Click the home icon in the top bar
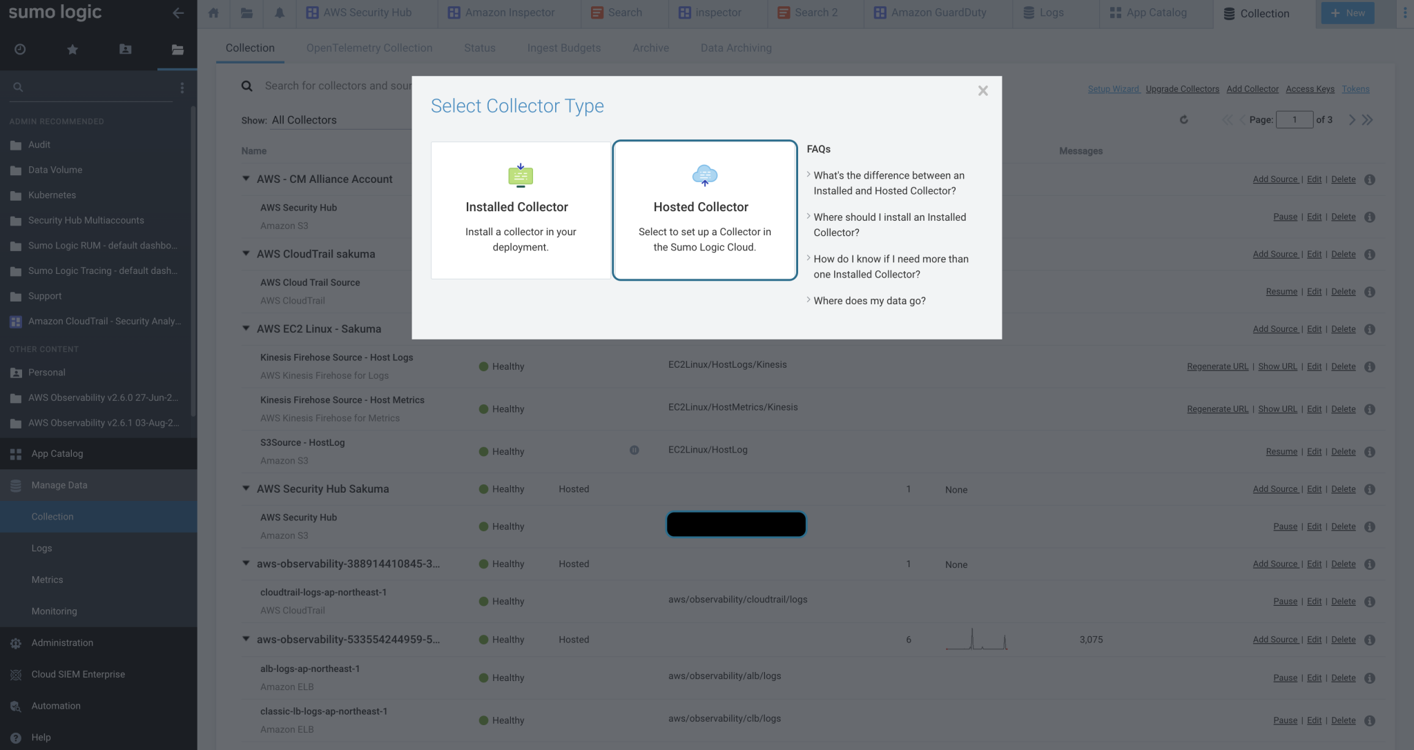The height and width of the screenshot is (750, 1414). (x=213, y=12)
